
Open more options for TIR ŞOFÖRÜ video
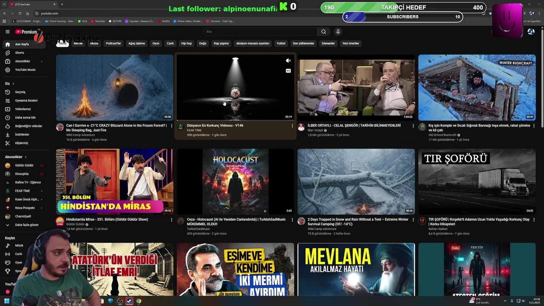533,220
